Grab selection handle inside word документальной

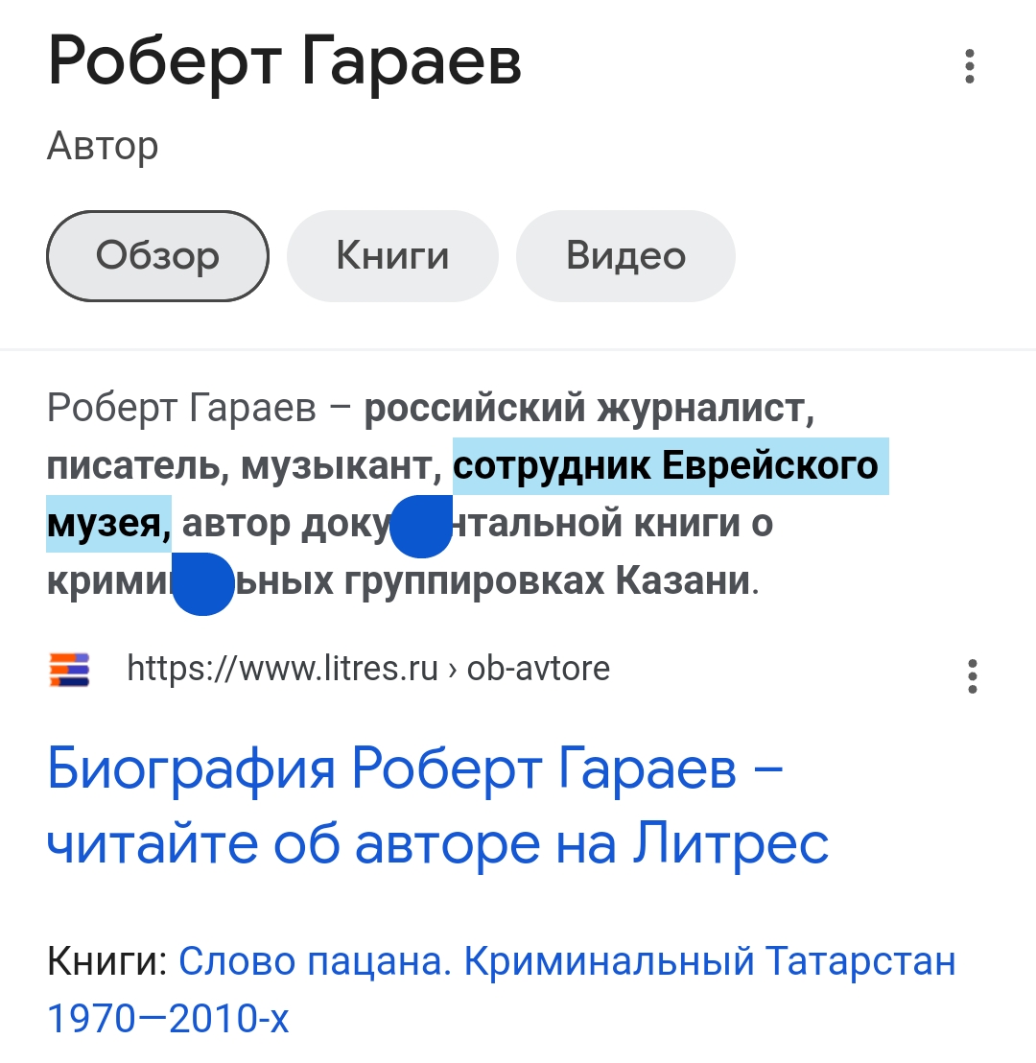point(421,527)
